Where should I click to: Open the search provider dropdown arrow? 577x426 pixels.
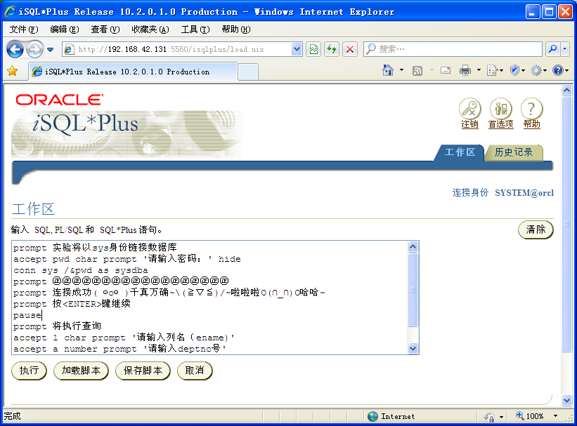(565, 49)
